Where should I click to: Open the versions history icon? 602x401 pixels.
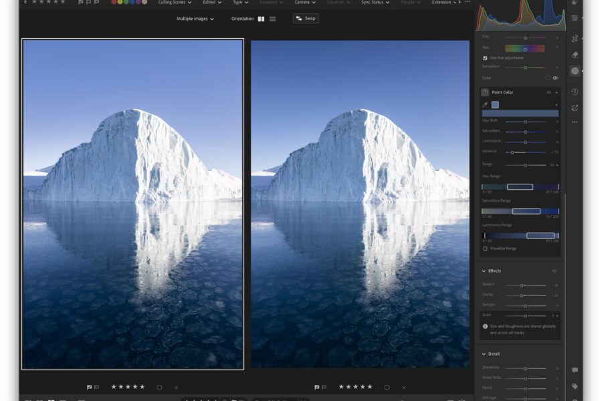coord(575,92)
